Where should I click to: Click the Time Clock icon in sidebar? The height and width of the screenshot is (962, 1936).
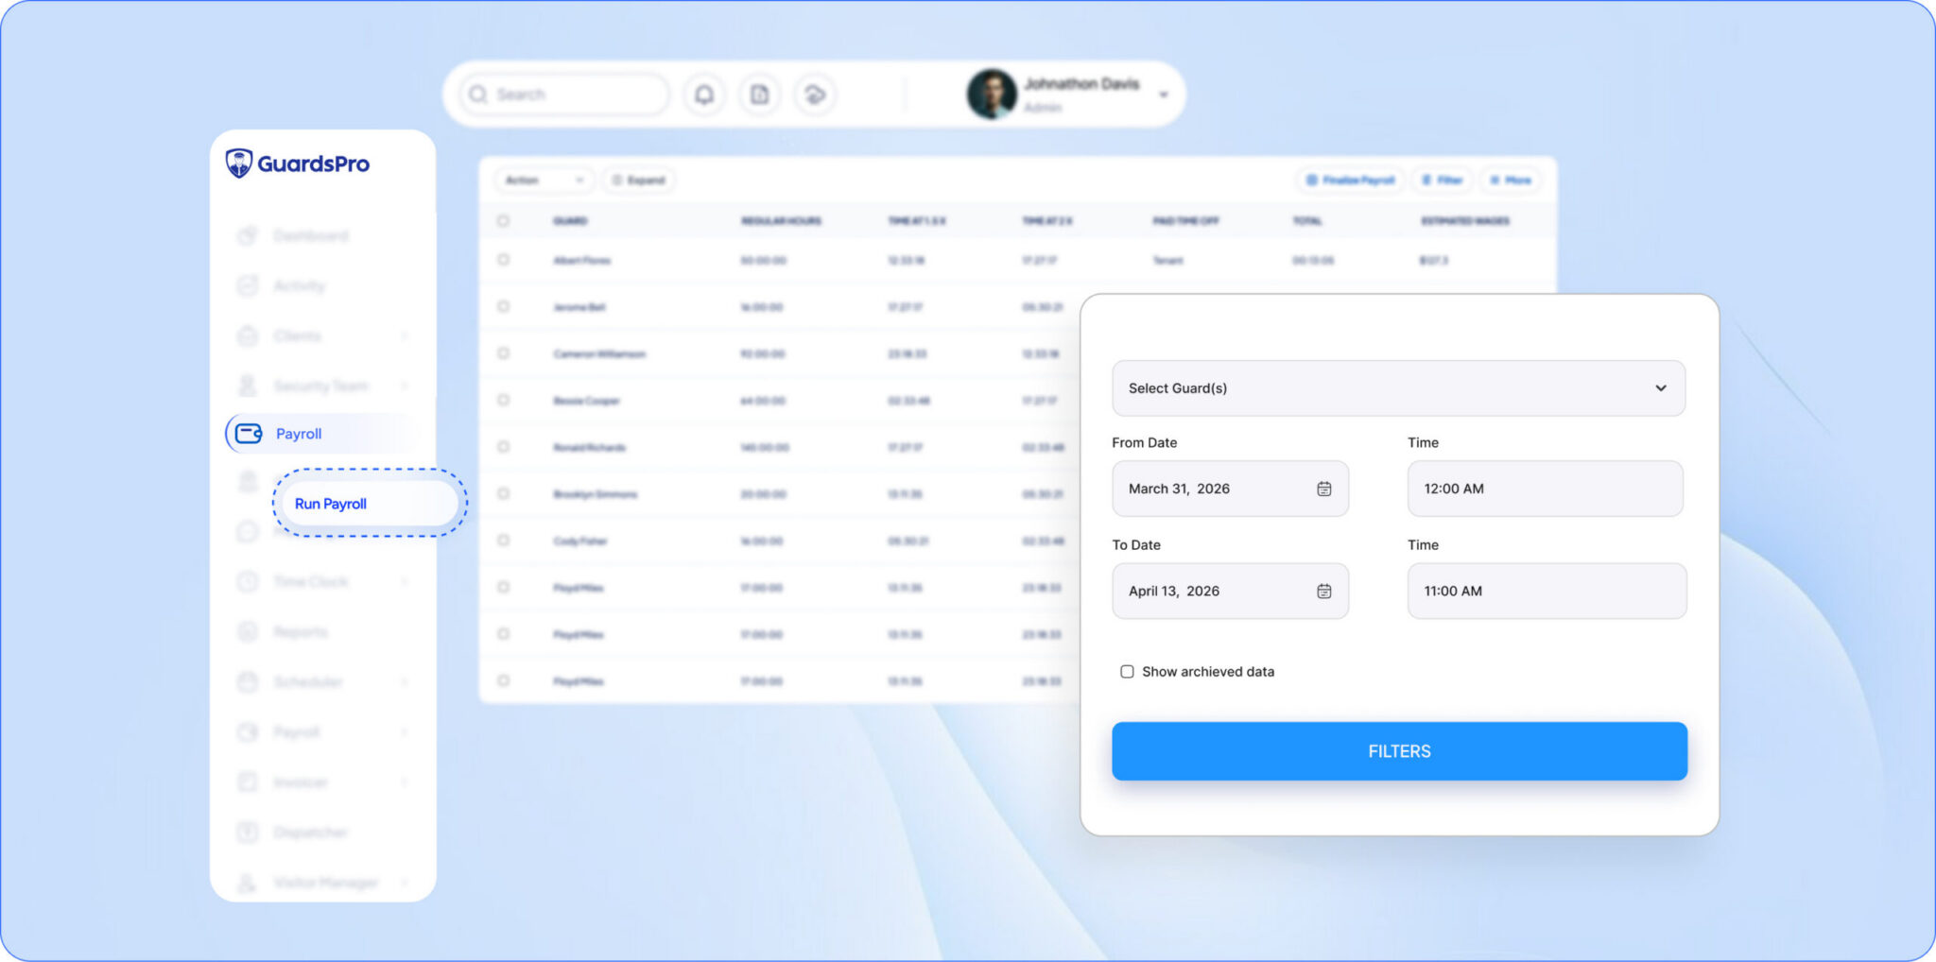click(248, 581)
